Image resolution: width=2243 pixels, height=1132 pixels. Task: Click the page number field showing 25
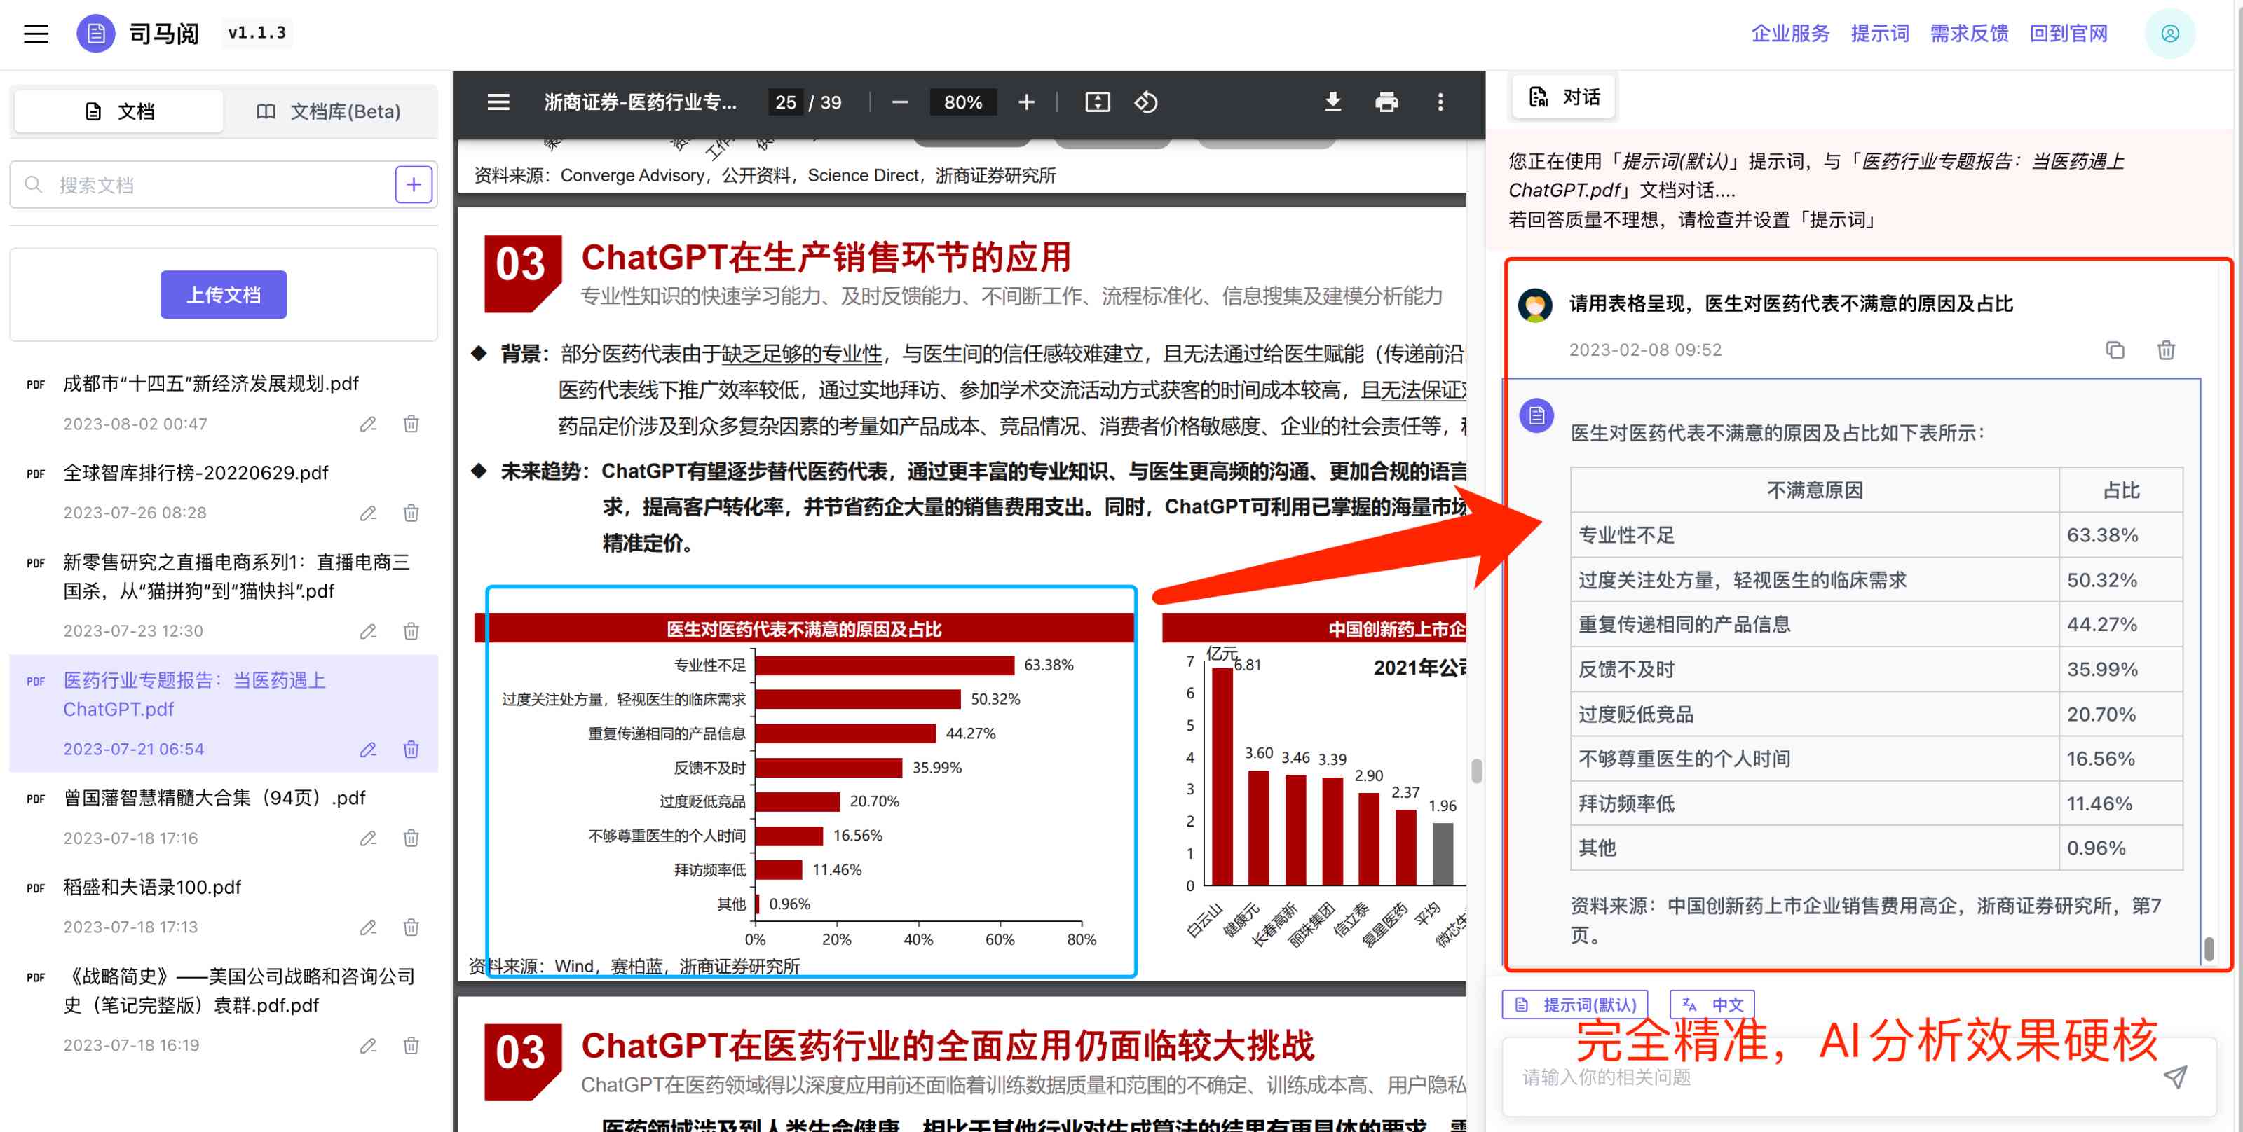click(x=785, y=103)
